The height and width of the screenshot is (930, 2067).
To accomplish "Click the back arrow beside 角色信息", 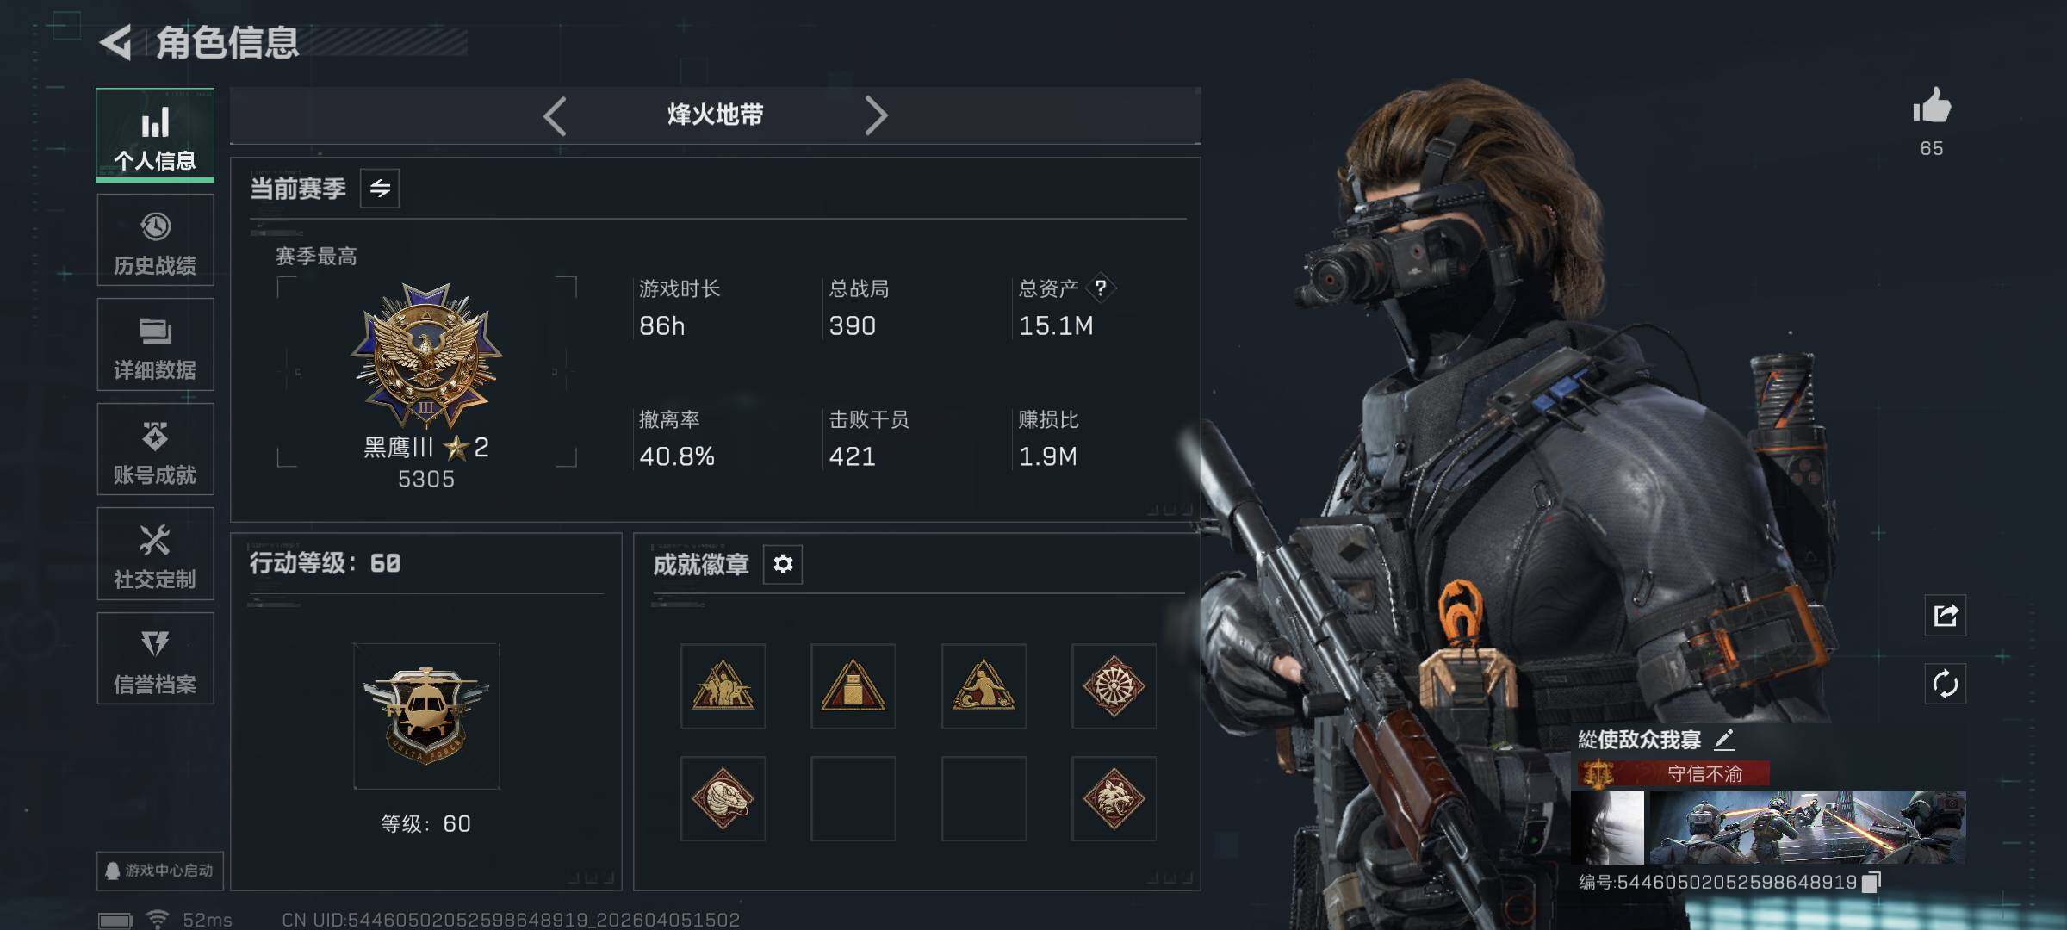I will pos(116,42).
